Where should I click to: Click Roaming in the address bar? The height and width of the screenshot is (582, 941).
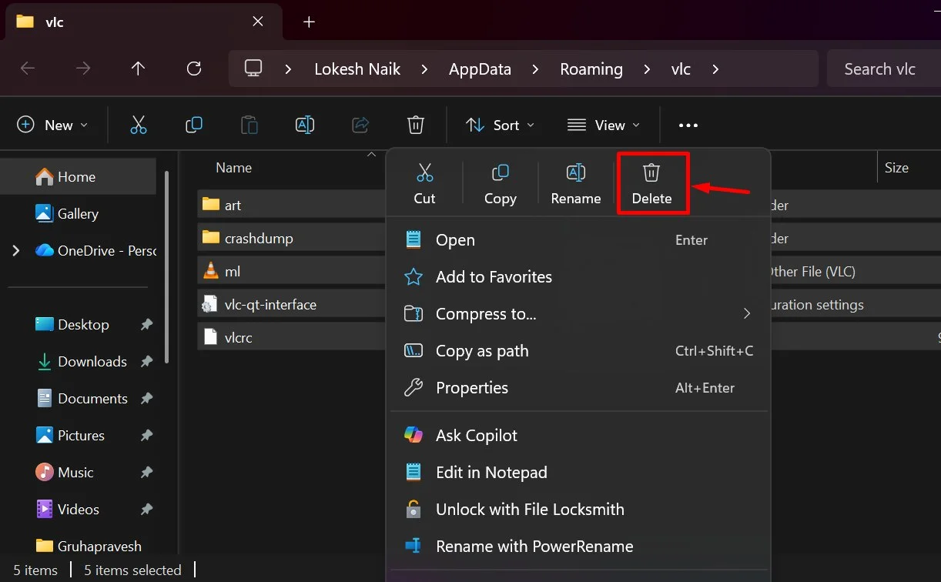click(591, 69)
